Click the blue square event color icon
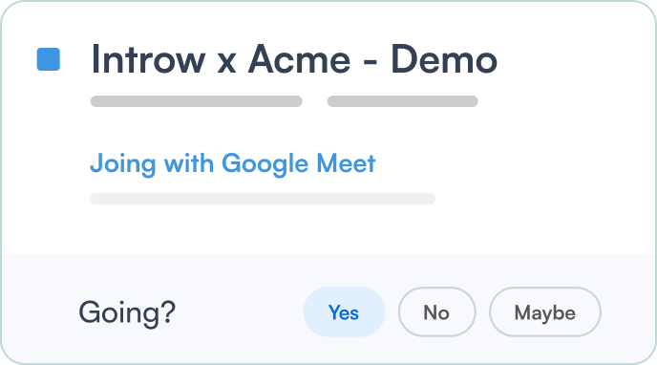The width and height of the screenshot is (657, 365). coord(48,59)
